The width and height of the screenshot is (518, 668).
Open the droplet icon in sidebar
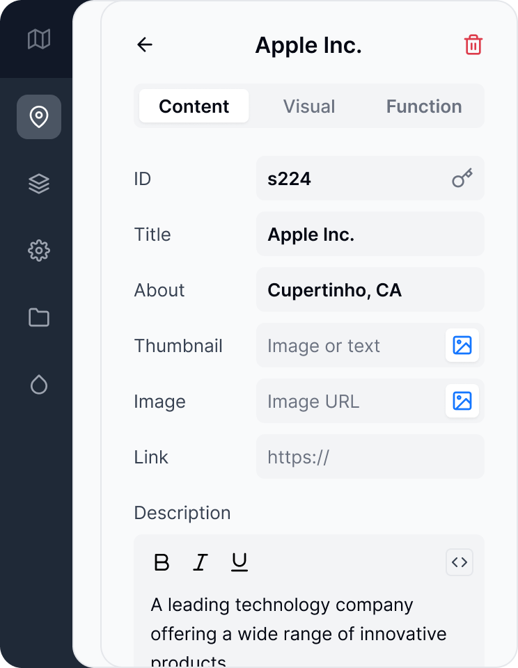39,384
